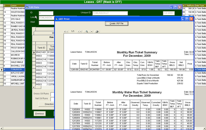Go to last page in GRT Print

pyautogui.click(x=81, y=31)
